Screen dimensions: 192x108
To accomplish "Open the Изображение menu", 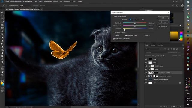I will 28,1.
